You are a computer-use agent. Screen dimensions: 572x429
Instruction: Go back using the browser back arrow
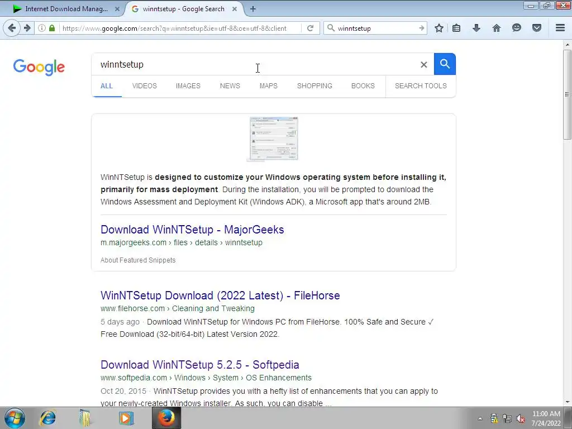pos(12,28)
